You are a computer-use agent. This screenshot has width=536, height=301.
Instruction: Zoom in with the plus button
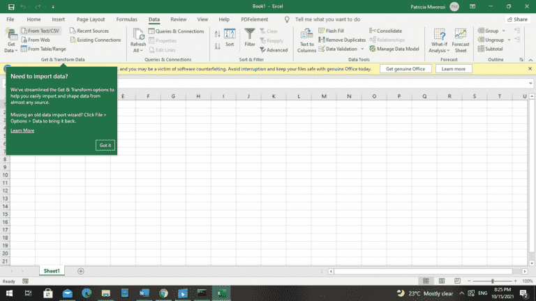516,281
